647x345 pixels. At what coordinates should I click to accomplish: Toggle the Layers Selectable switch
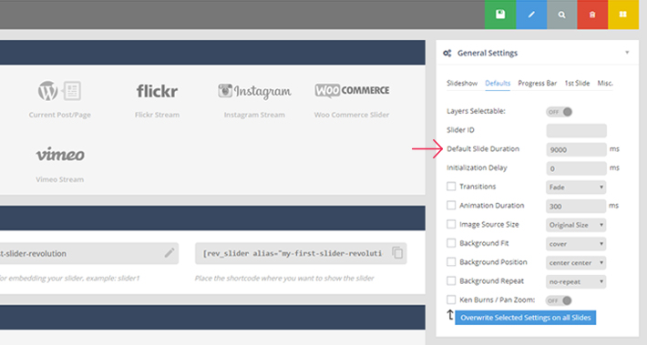click(560, 112)
